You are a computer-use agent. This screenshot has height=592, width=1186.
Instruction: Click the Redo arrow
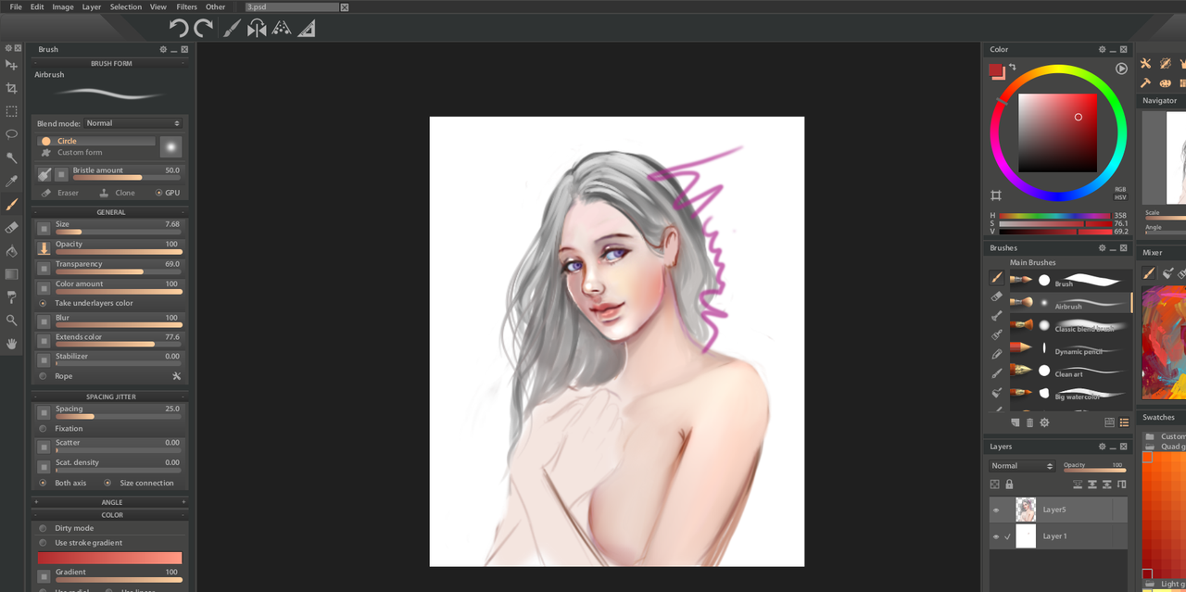[203, 29]
